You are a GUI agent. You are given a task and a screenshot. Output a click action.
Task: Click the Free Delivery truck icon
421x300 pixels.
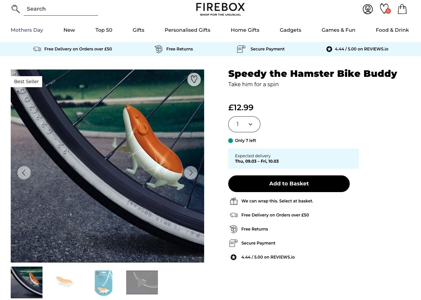(37, 49)
